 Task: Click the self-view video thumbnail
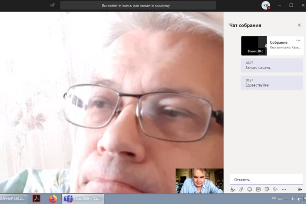199,181
